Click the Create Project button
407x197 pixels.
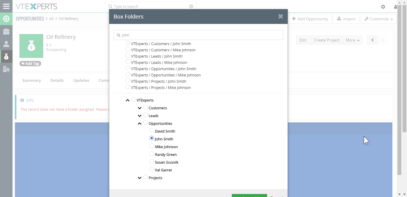(x=326, y=40)
